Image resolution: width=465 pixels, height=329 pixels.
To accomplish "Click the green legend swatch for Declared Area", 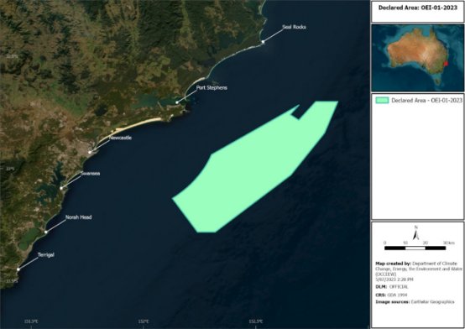I will (x=382, y=100).
